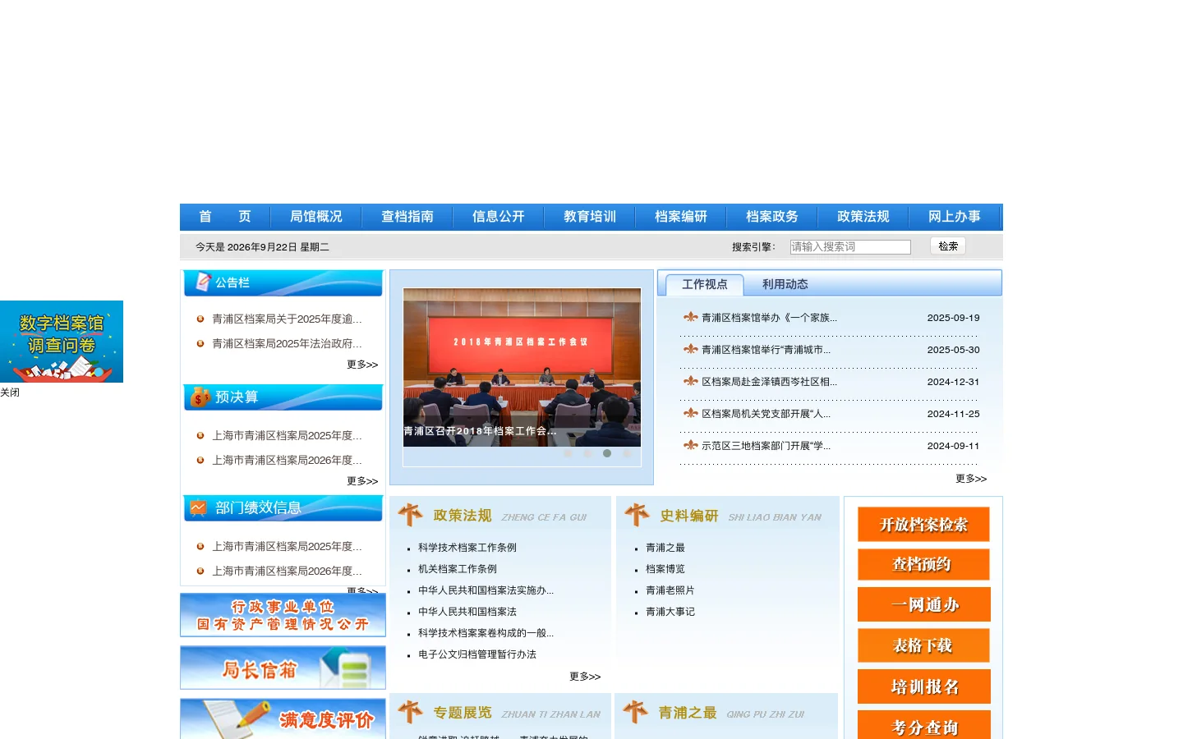This screenshot has width=1183, height=739.
Task: Switch to the 工作视点 tab
Action: tap(704, 284)
